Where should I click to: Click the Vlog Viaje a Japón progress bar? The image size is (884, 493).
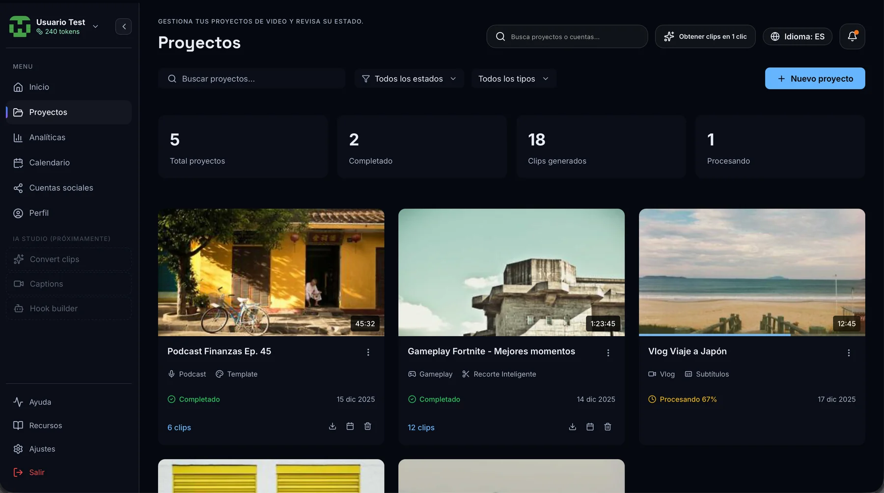coord(752,335)
